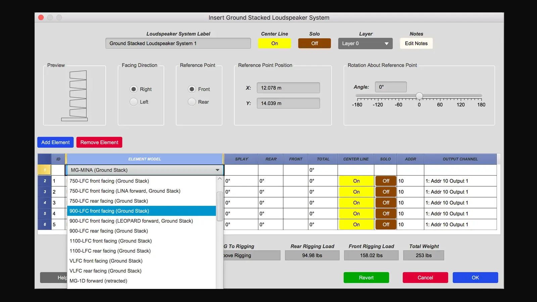The height and width of the screenshot is (302, 537).
Task: Click the Add Element button
Action: [x=55, y=142]
